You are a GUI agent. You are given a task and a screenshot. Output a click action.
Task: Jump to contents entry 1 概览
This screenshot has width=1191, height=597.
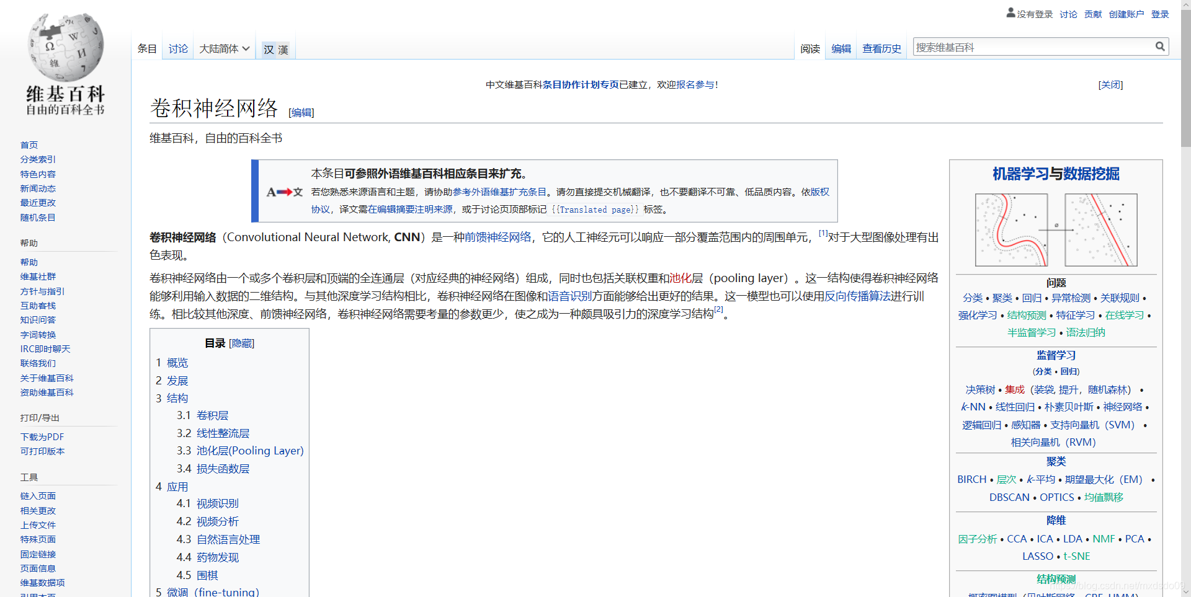click(x=172, y=363)
